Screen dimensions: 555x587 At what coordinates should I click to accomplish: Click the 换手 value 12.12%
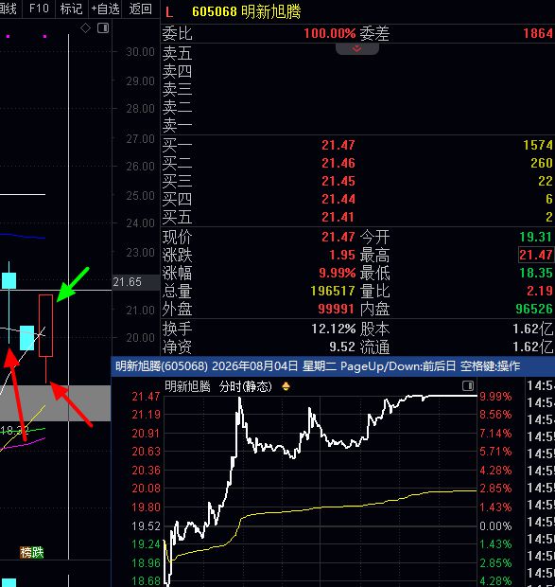334,329
